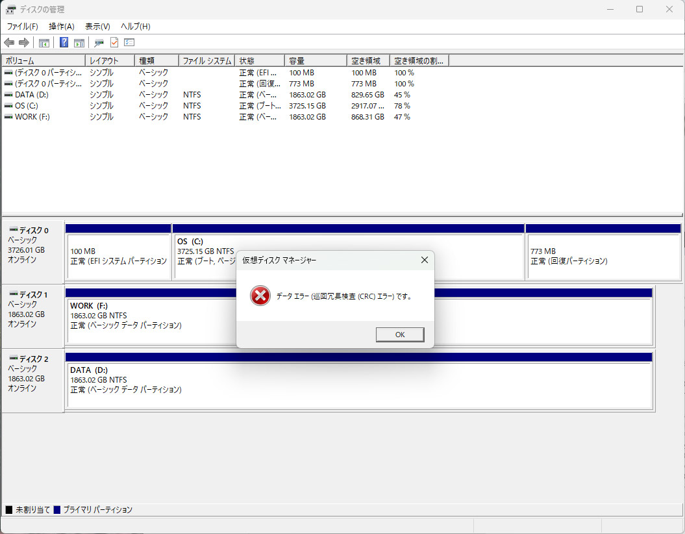The width and height of the screenshot is (685, 534).
Task: Sort by the 空き領域 column header
Action: 369,61
